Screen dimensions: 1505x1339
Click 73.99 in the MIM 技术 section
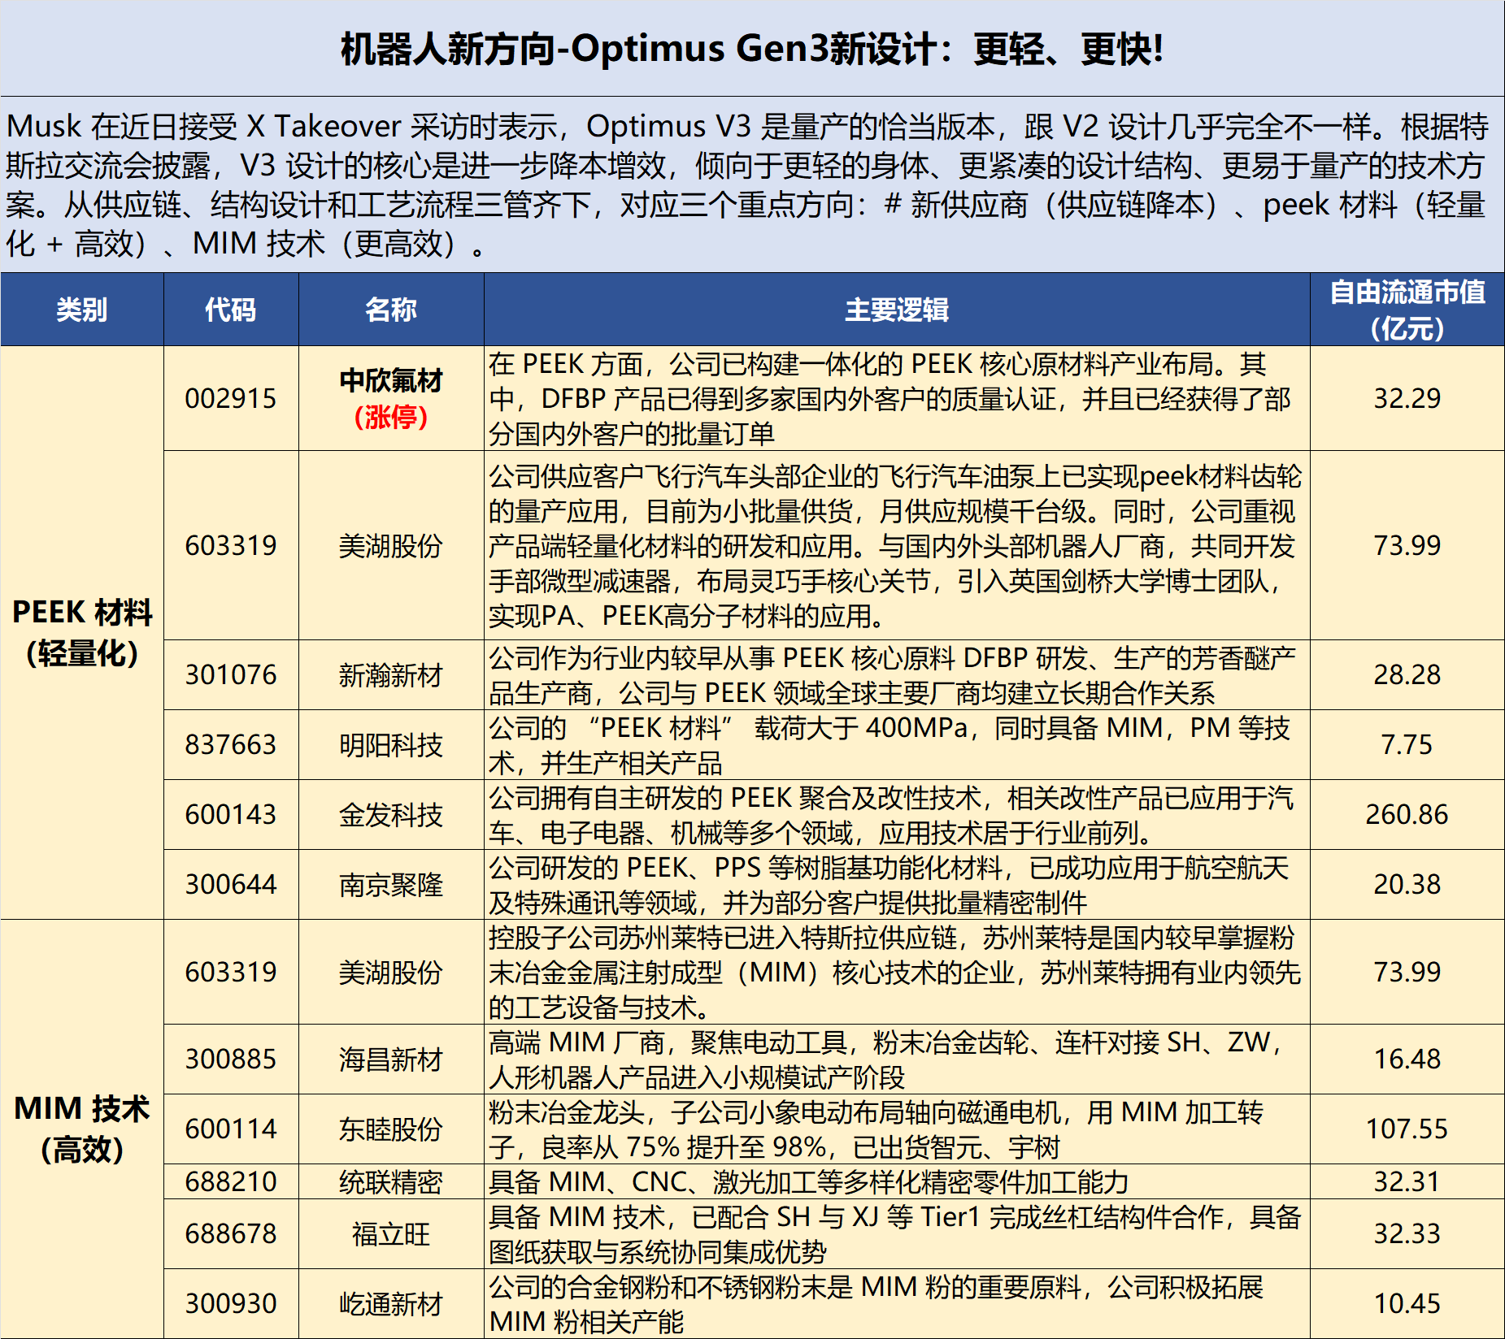[x=1407, y=973]
